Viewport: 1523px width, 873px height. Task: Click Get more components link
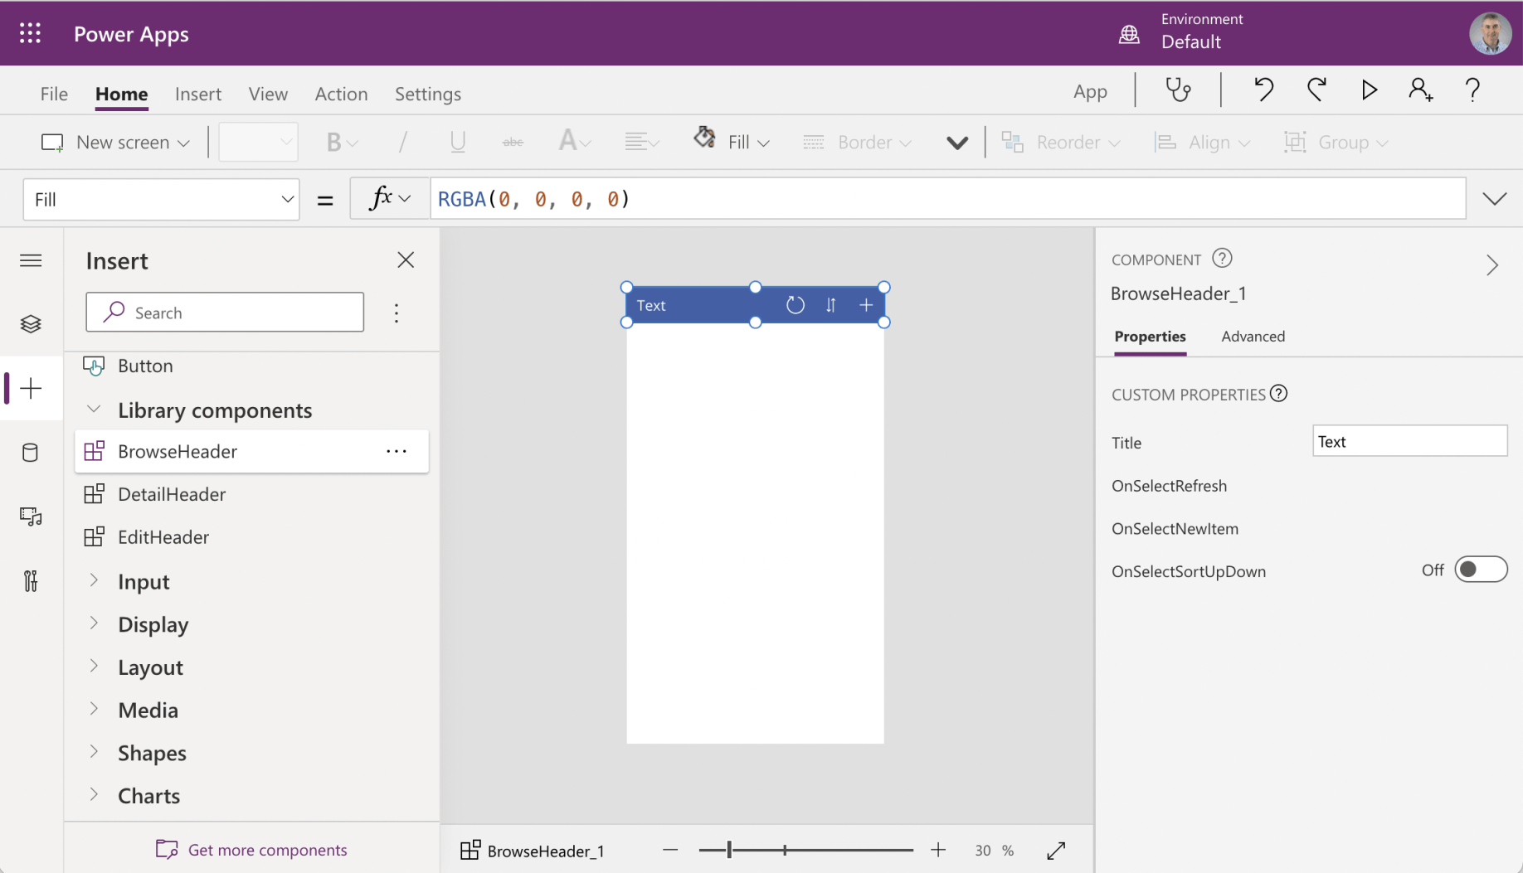pyautogui.click(x=267, y=850)
